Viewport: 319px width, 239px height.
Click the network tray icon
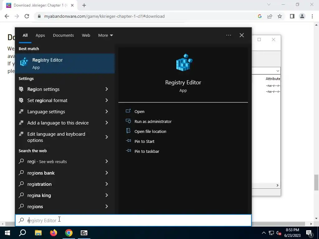271,233
